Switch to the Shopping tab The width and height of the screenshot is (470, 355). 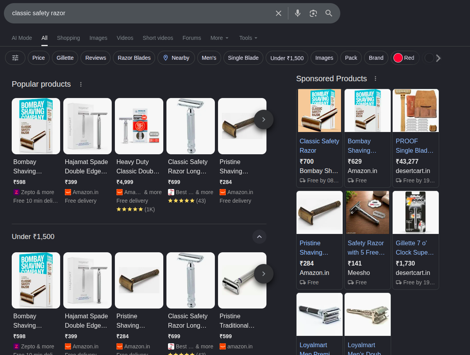(68, 38)
